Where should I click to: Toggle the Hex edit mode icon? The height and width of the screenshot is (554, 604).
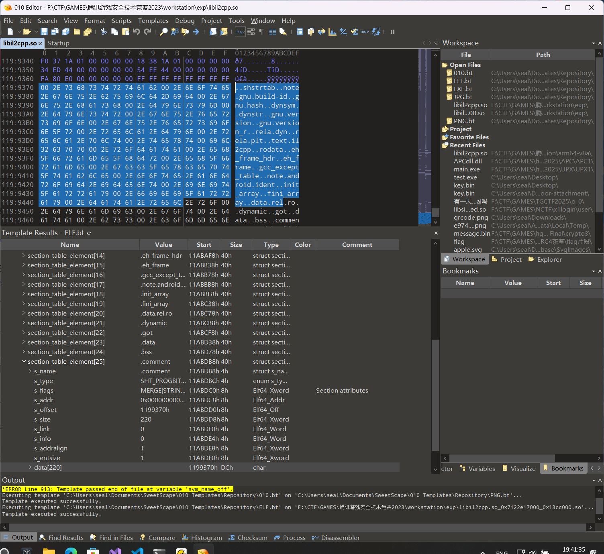[240, 32]
